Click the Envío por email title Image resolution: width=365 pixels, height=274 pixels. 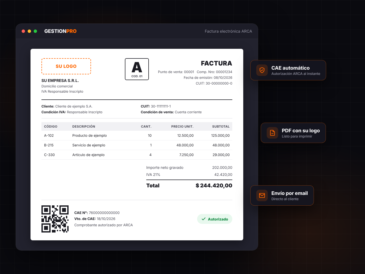[290, 193]
